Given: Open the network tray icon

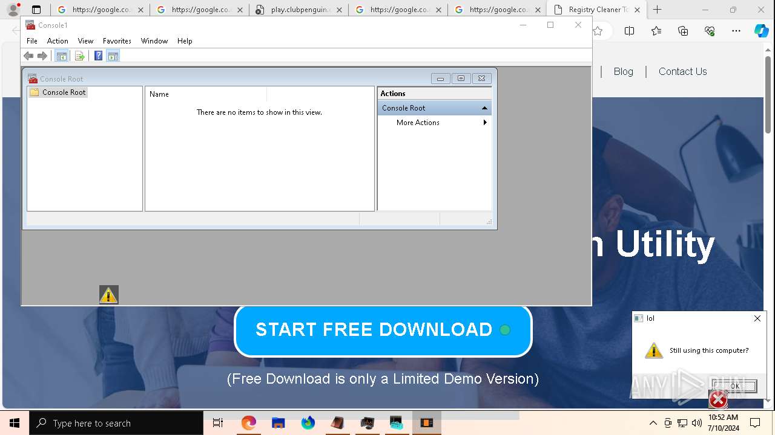Looking at the screenshot, I should [x=682, y=423].
